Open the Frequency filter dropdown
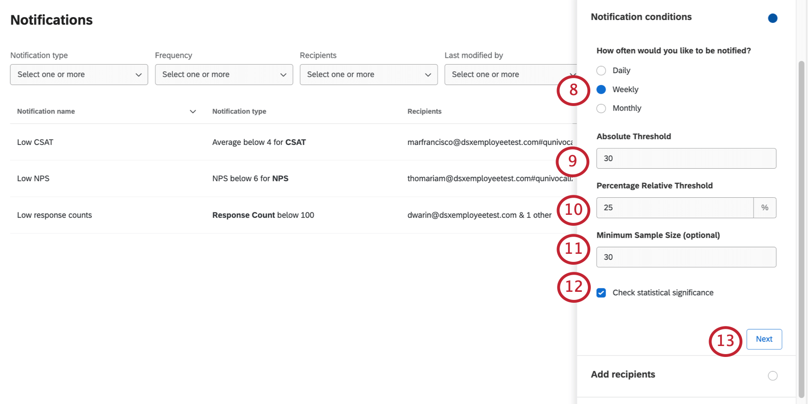This screenshot has width=808, height=404. point(224,75)
